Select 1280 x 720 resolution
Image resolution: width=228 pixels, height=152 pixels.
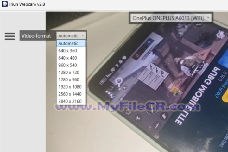click(x=71, y=73)
